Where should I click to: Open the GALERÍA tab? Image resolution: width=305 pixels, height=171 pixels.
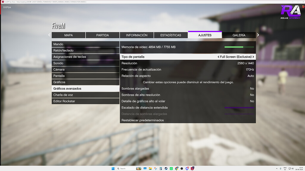(x=239, y=35)
